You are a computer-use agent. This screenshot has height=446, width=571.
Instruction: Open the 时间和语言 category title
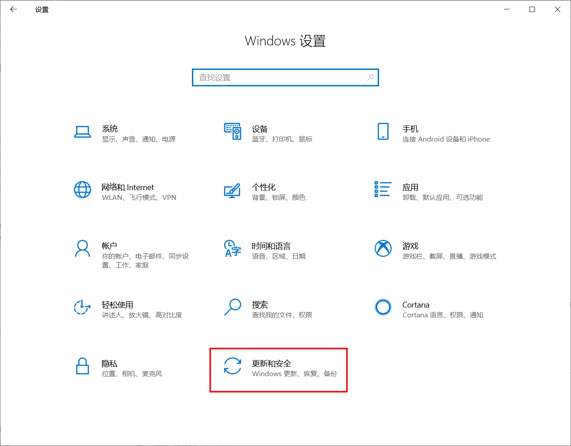click(x=271, y=246)
